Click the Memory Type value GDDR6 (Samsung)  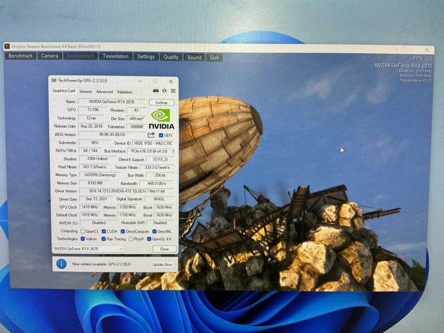(x=100, y=175)
